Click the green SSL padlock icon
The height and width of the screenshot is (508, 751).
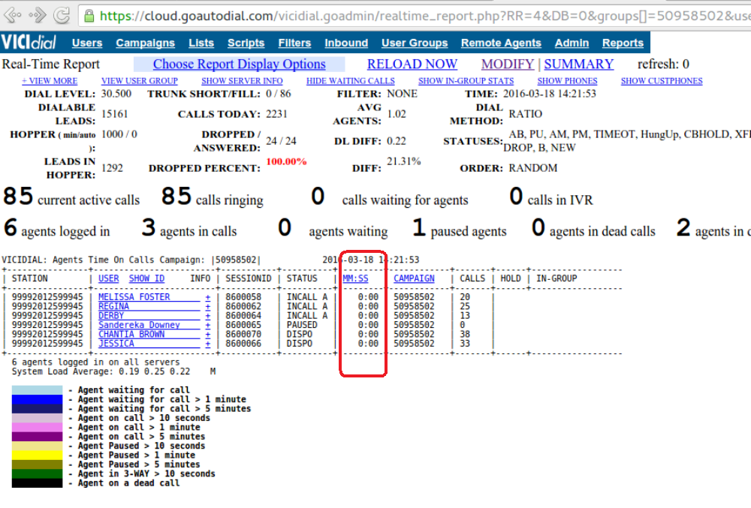click(x=89, y=17)
